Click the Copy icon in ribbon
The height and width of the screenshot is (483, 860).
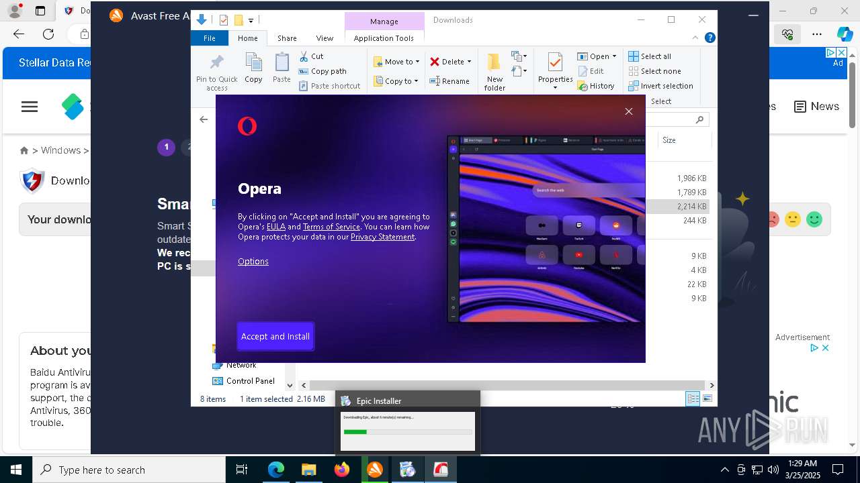coord(253,64)
